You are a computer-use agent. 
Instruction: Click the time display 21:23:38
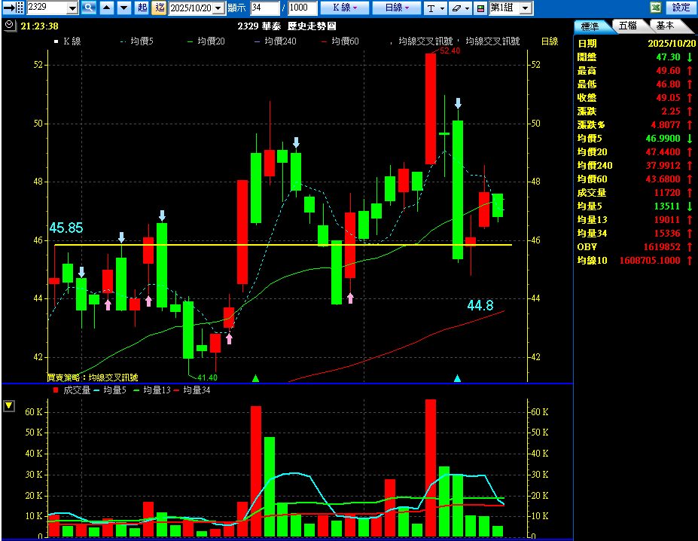[39, 26]
